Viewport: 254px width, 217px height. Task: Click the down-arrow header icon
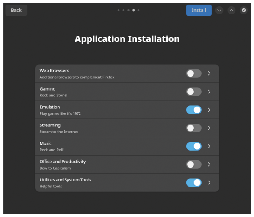pos(219,10)
